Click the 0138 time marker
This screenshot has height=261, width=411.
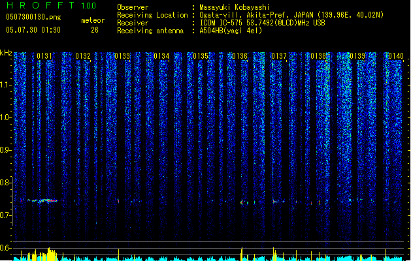pyautogui.click(x=318, y=56)
